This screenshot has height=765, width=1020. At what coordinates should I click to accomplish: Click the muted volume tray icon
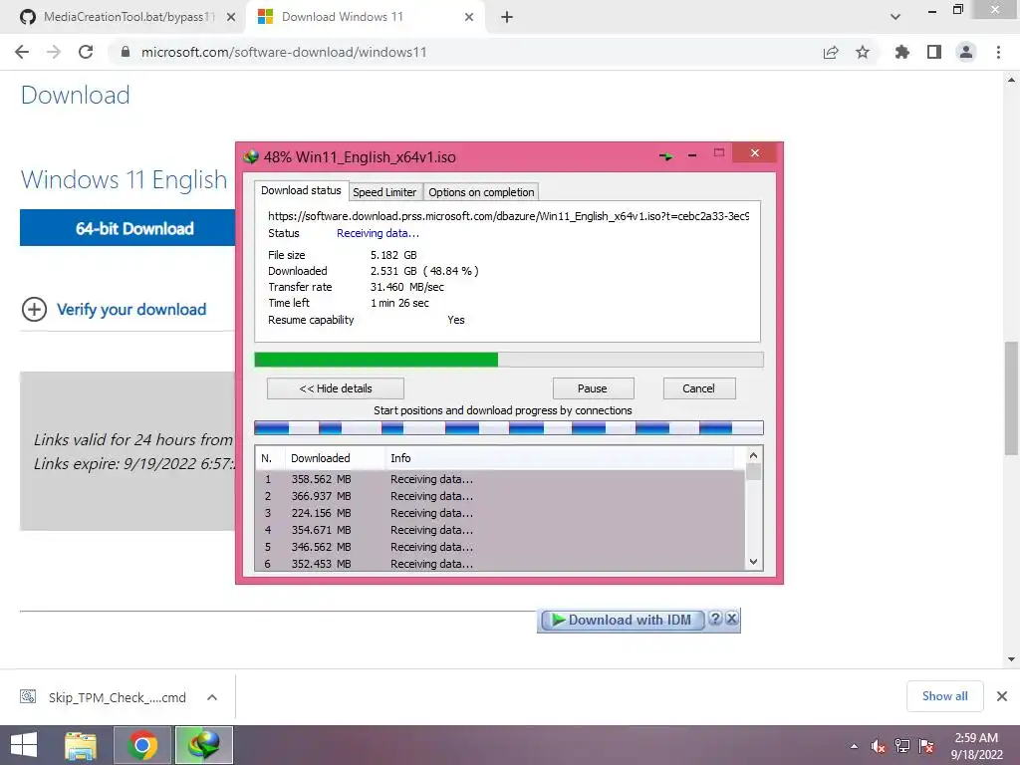point(879,746)
